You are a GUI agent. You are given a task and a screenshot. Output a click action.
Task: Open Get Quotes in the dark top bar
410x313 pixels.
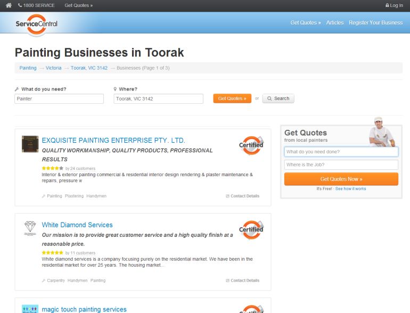[79, 5]
